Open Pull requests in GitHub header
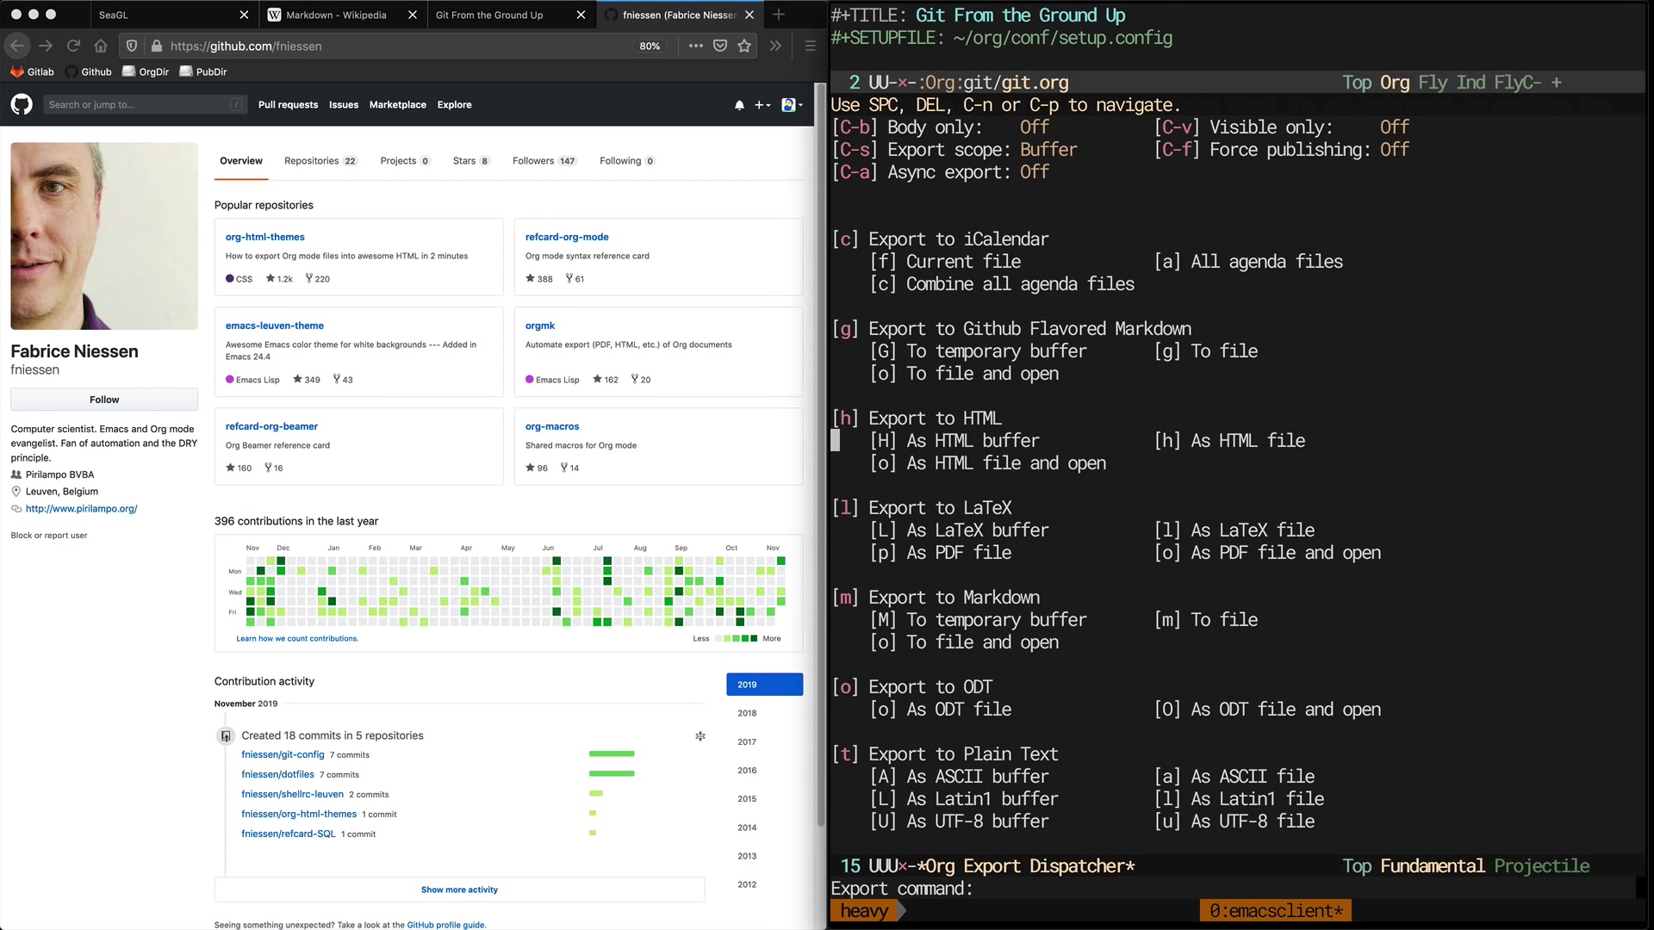The width and height of the screenshot is (1654, 930). [x=288, y=105]
